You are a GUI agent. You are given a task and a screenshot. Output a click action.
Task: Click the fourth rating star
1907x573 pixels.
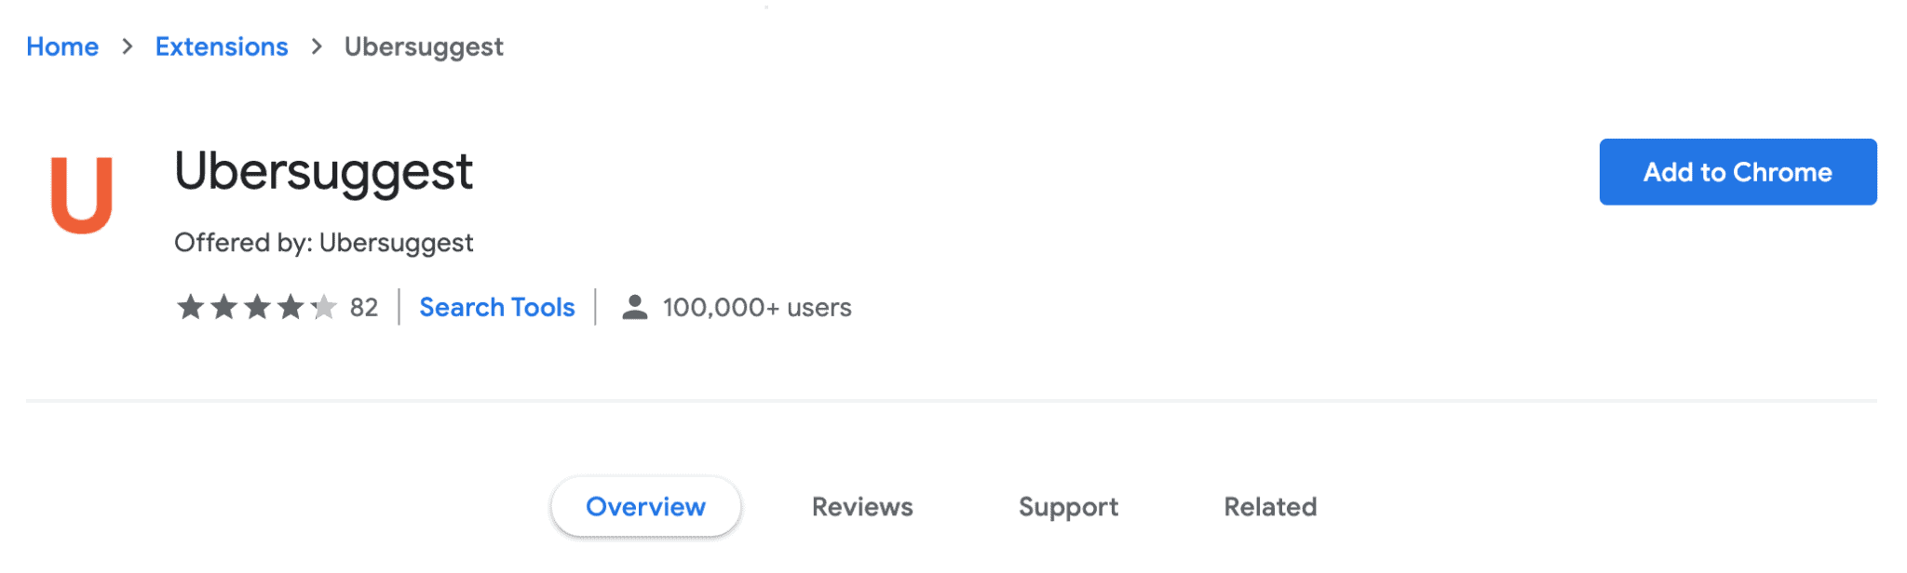[x=291, y=307]
